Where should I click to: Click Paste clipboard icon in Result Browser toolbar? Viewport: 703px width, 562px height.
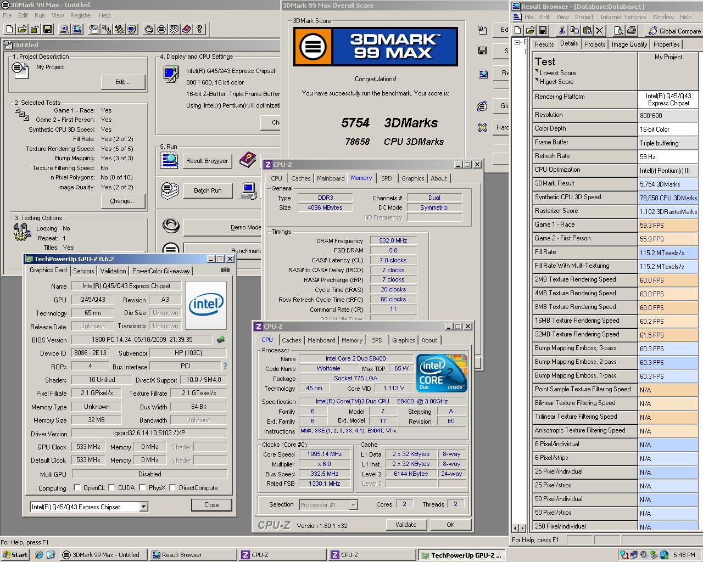[x=587, y=31]
